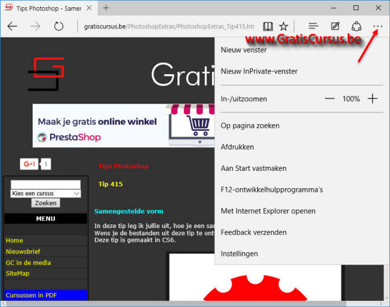Open the Kies een cursus dropdown
390x307 pixels.
click(45, 194)
